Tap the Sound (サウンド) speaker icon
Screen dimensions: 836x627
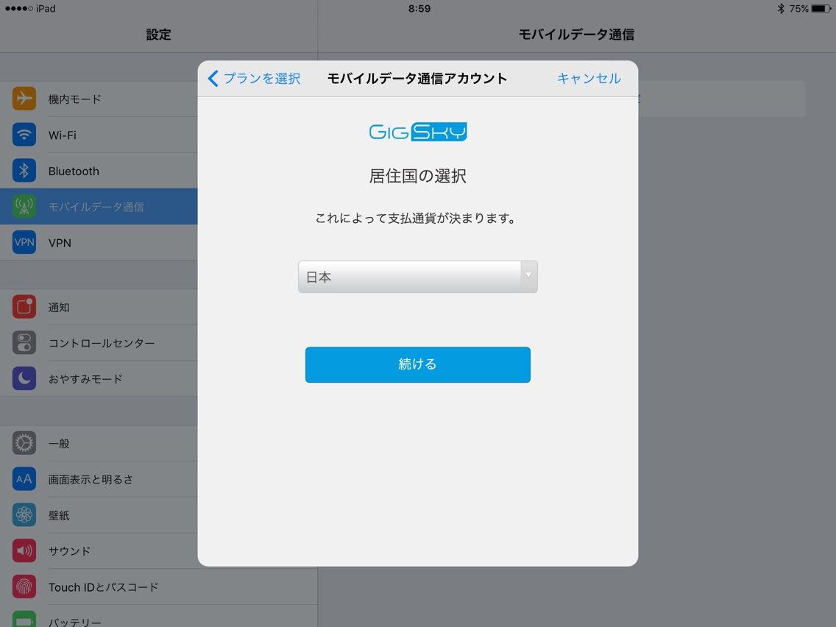point(24,550)
